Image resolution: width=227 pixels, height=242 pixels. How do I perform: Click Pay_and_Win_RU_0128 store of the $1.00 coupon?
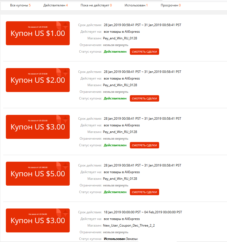[120, 38]
